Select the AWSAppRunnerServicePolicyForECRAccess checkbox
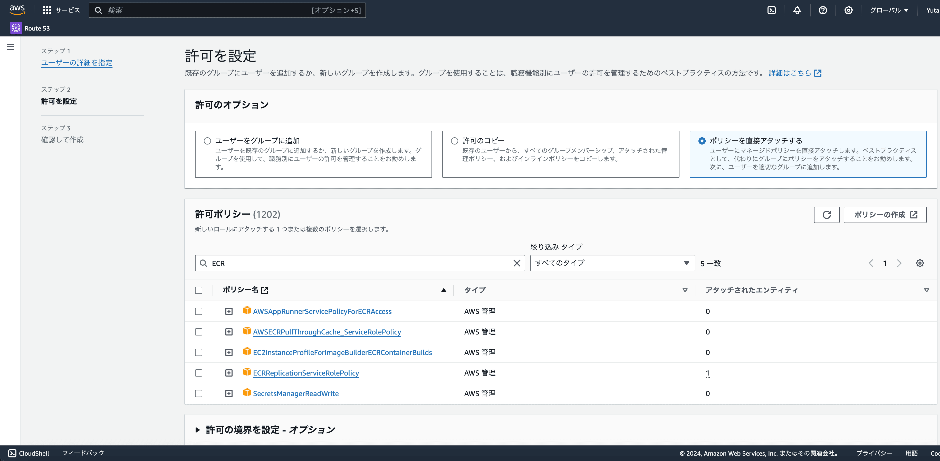The height and width of the screenshot is (461, 940). coord(198,311)
